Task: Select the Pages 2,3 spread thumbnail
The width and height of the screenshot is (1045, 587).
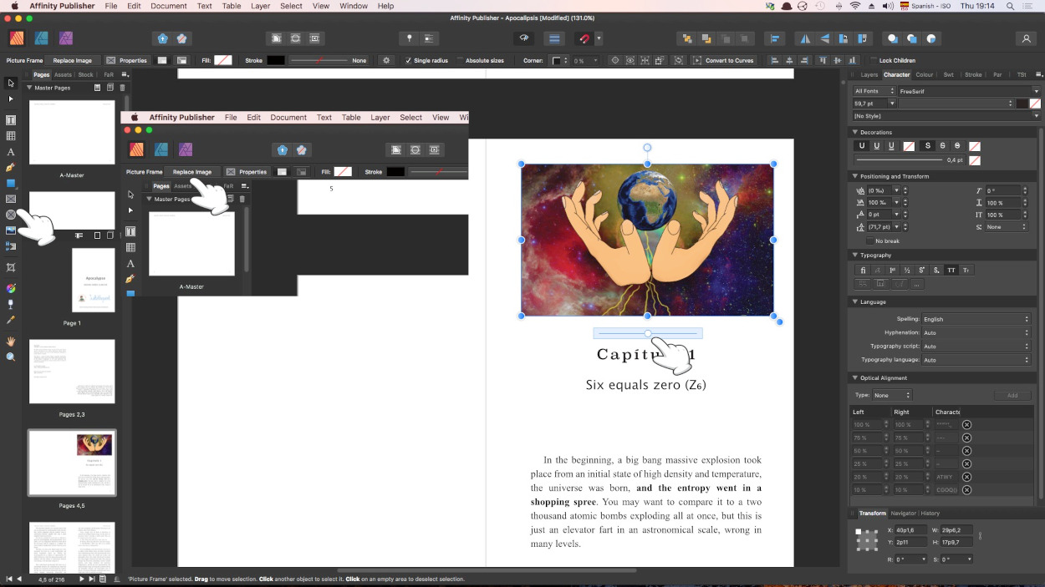Action: pos(72,372)
